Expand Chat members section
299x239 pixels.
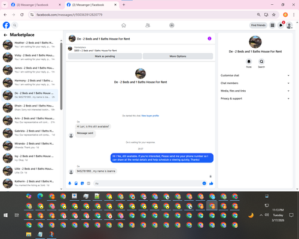pyautogui.click(x=255, y=83)
